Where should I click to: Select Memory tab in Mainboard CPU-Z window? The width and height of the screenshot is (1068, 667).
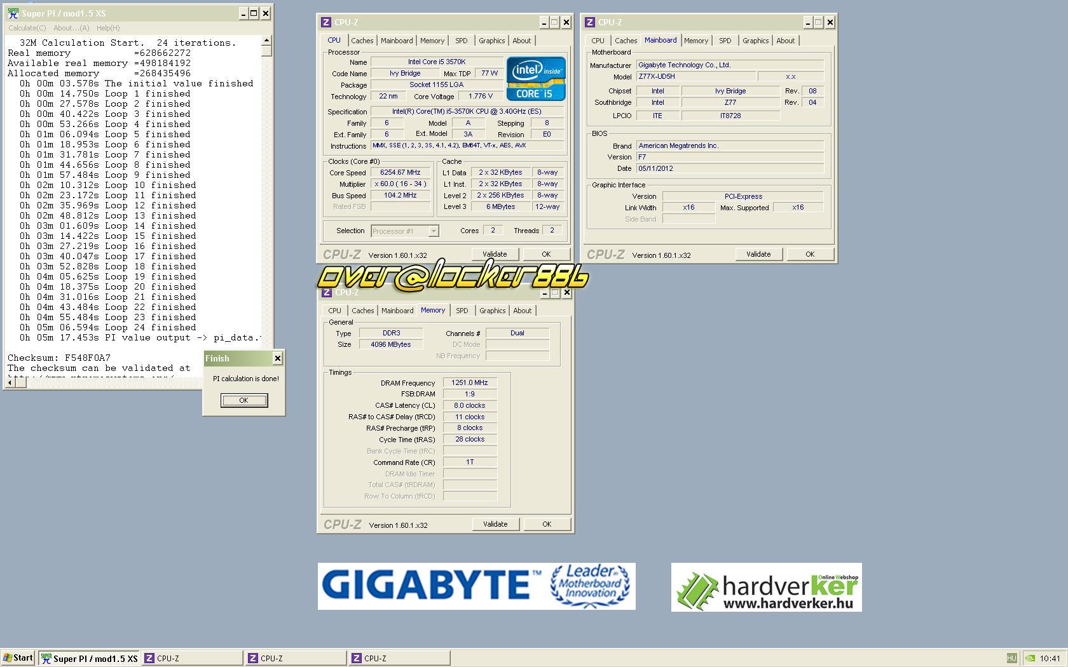(696, 41)
